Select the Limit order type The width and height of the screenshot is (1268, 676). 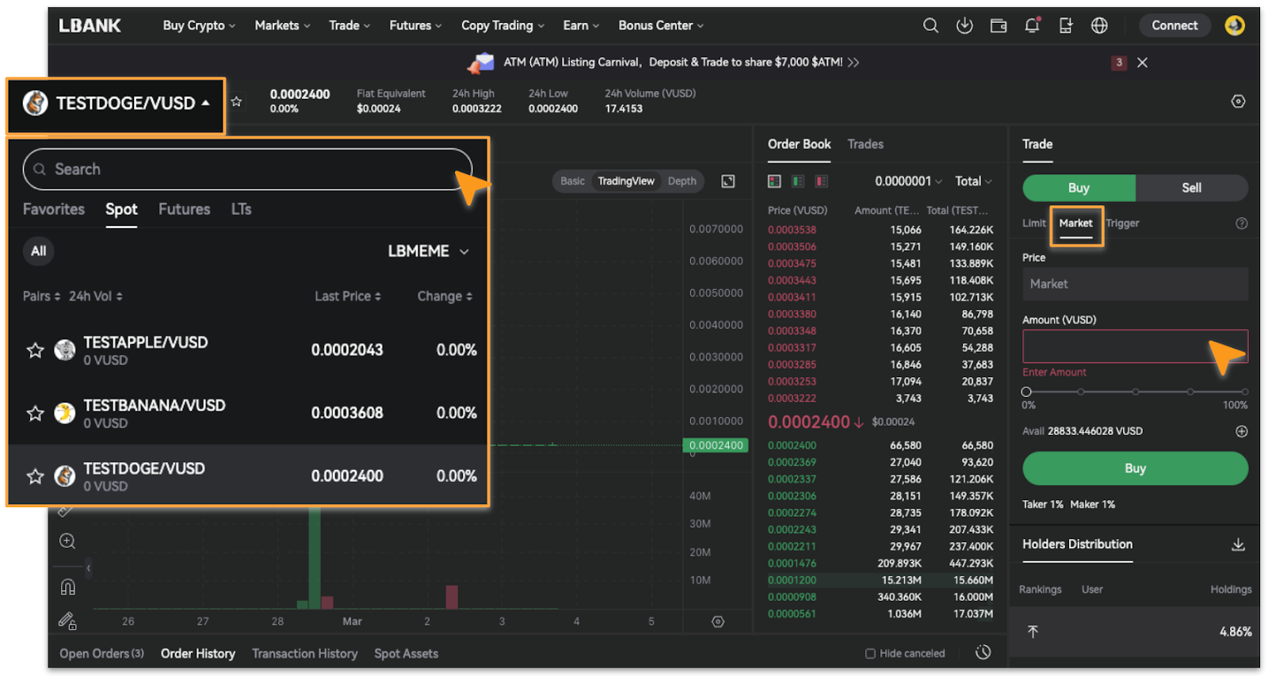tap(1033, 223)
